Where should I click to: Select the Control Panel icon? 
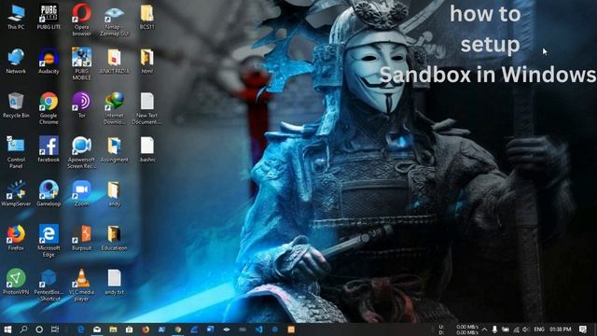click(16, 152)
